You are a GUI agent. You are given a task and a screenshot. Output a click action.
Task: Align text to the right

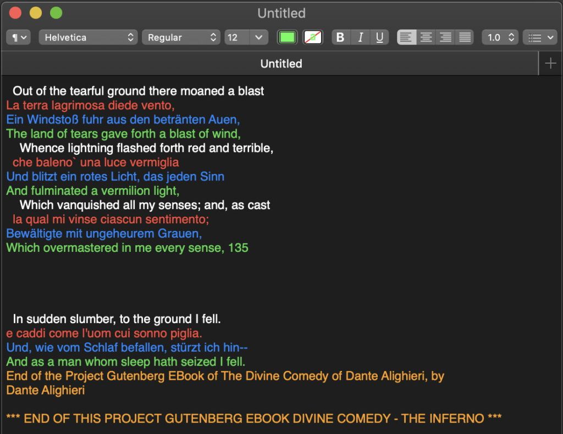point(445,37)
